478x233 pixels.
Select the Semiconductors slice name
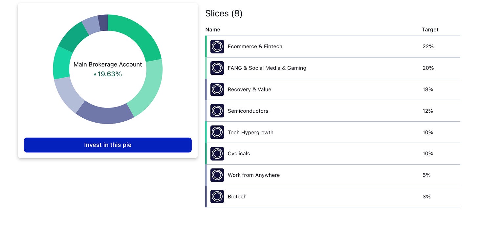[248, 111]
